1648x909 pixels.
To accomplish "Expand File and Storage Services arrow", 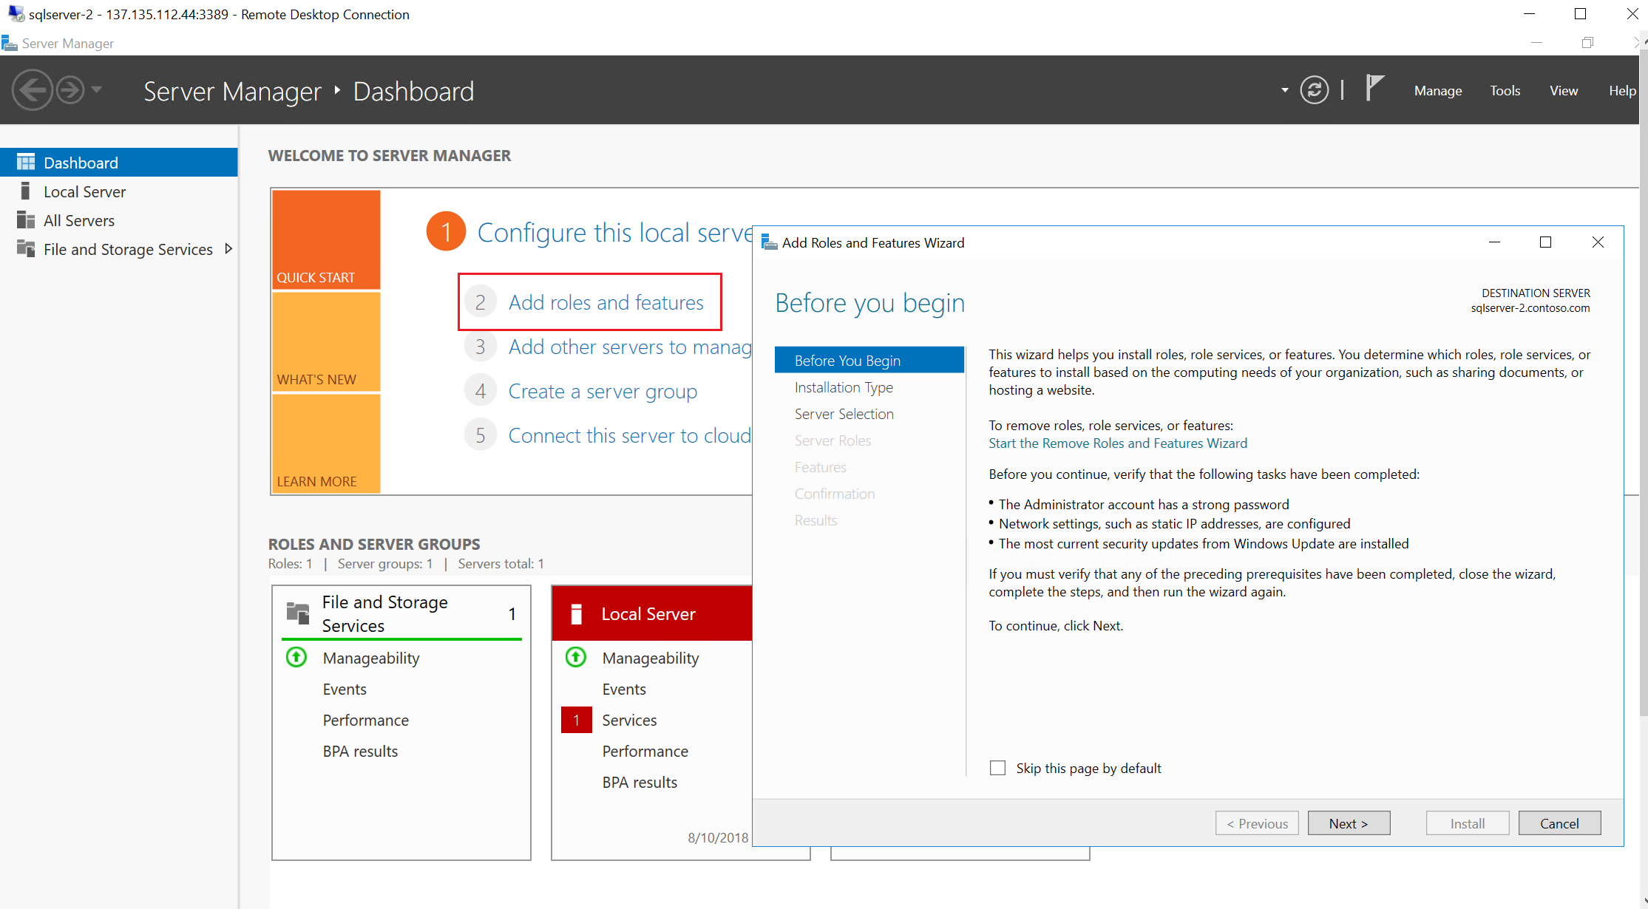I will click(x=228, y=249).
